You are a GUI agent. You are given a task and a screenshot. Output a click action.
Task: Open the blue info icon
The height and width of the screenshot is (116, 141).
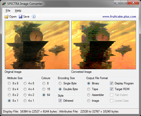[x=34, y=17]
